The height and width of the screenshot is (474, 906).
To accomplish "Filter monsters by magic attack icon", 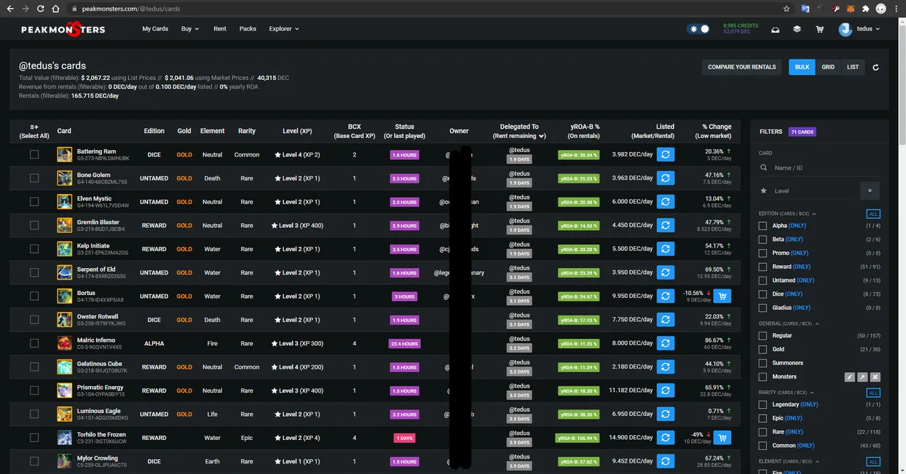I will tap(863, 377).
